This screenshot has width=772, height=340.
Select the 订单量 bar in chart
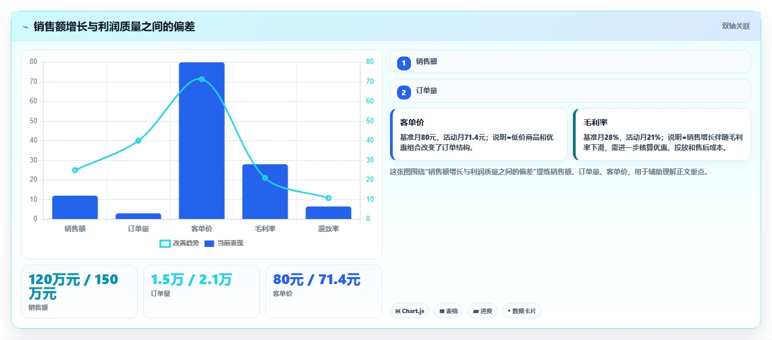[138, 216]
